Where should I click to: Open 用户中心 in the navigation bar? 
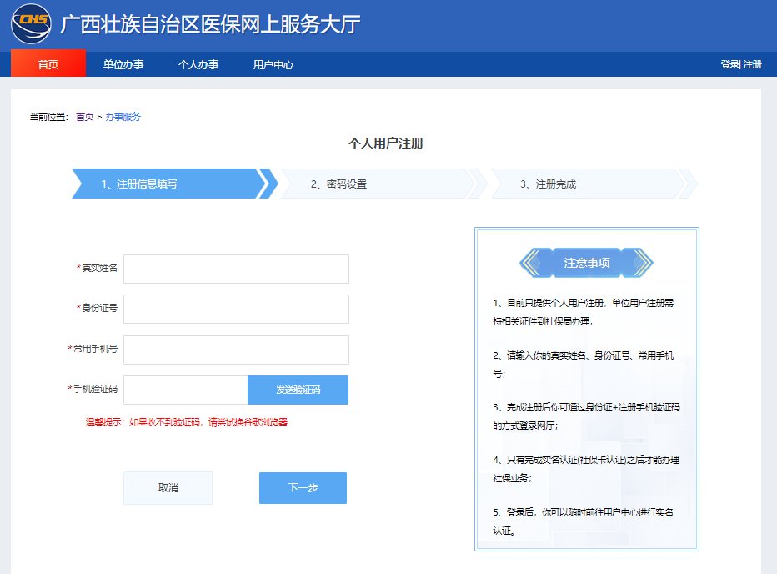273,64
